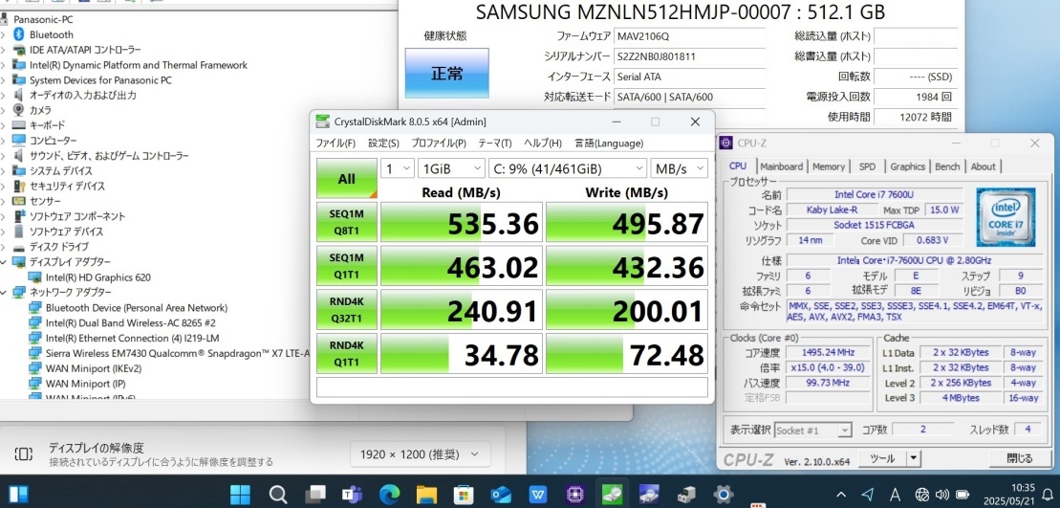Switch to the About tab in CPU-Z

[983, 166]
